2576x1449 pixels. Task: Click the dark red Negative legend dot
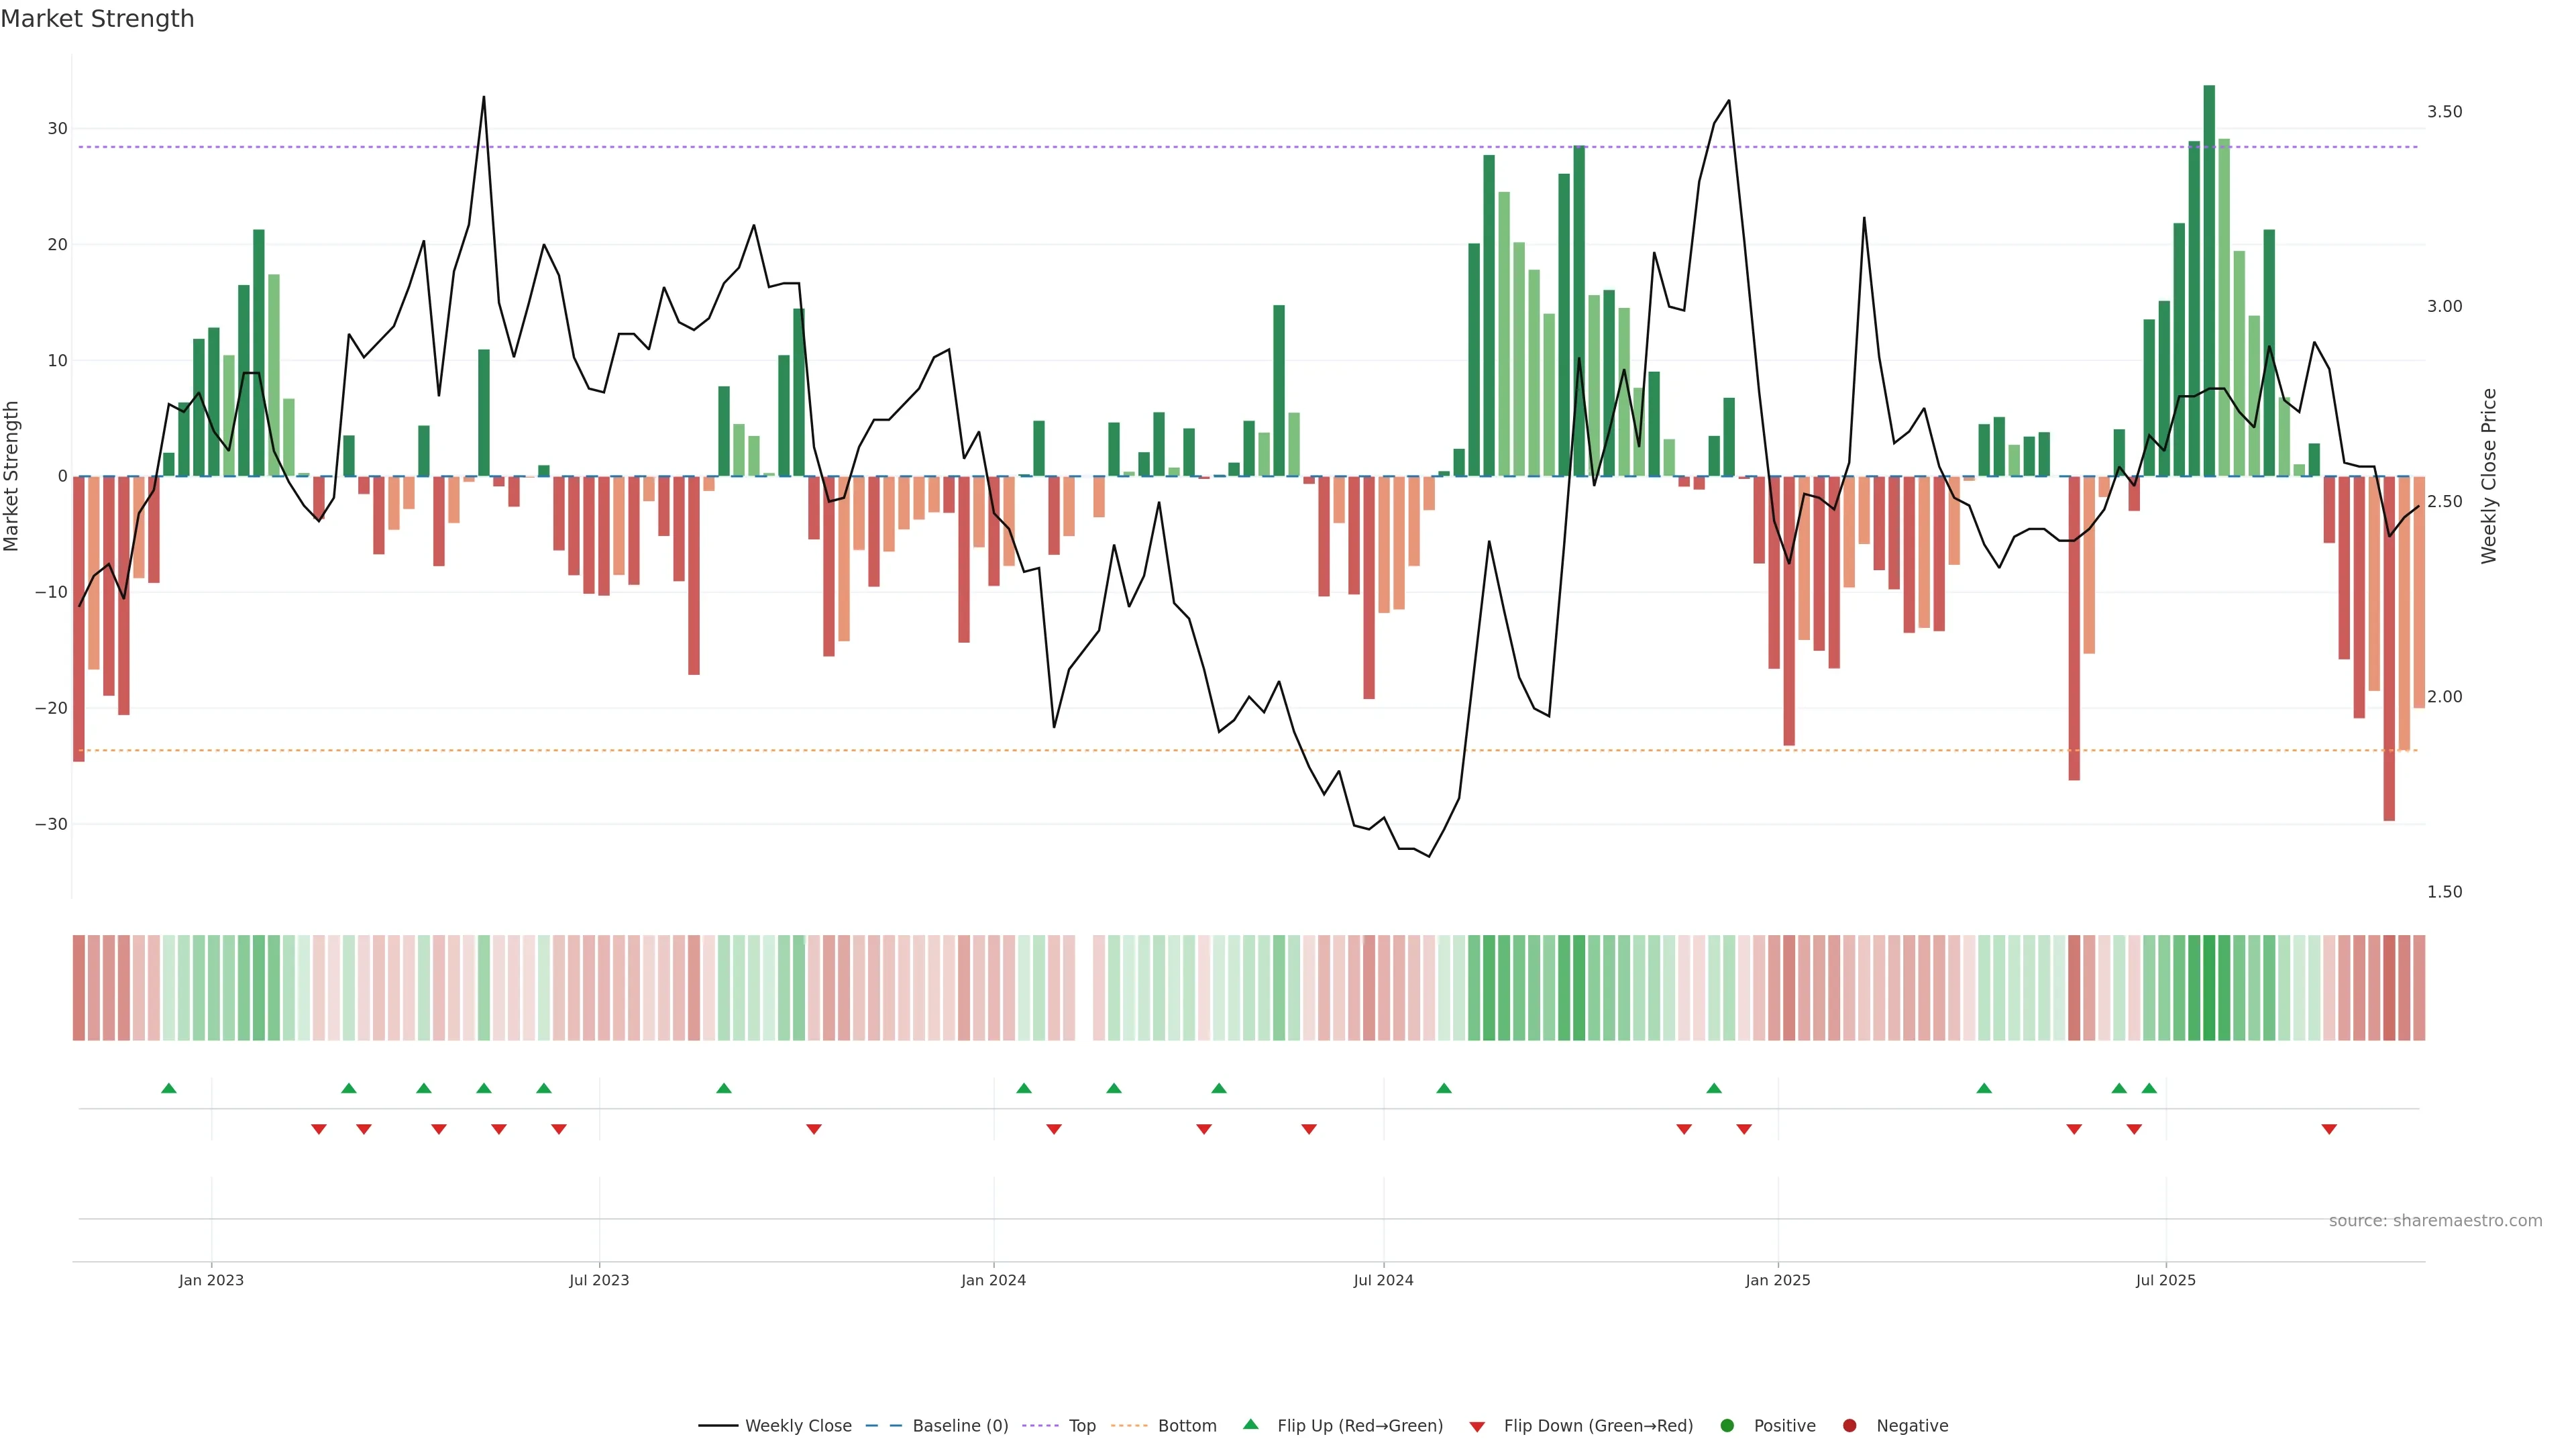coord(1849,1426)
